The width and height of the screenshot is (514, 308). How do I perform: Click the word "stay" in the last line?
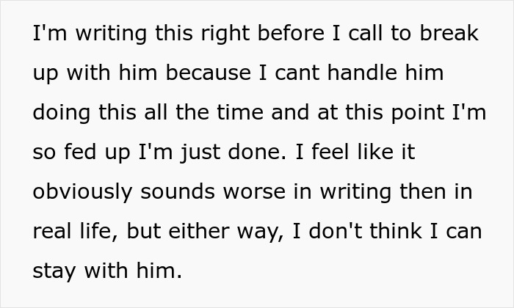pos(56,271)
